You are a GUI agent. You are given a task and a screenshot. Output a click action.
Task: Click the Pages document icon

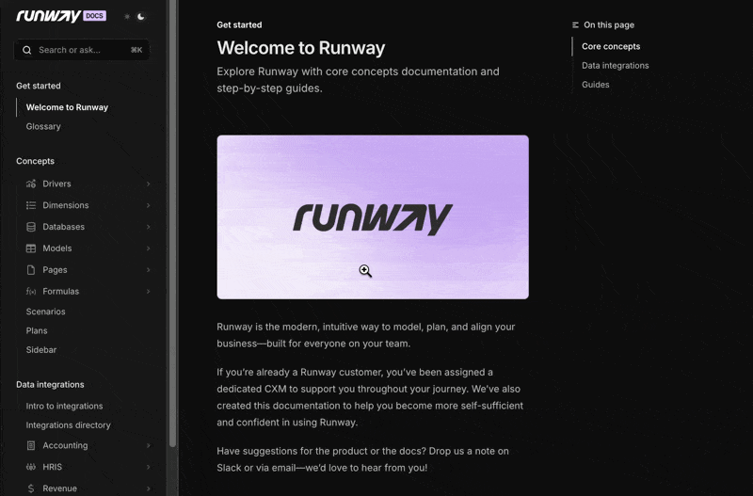(x=31, y=270)
